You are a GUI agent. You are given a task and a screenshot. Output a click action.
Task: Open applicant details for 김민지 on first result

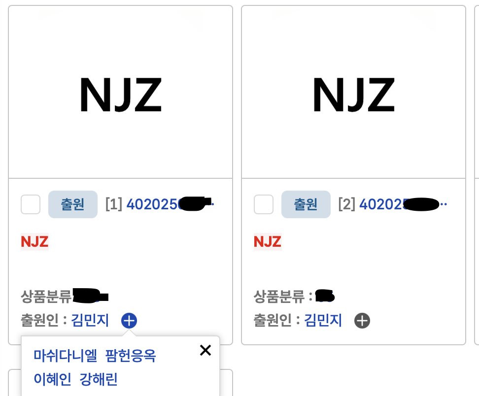click(90, 321)
